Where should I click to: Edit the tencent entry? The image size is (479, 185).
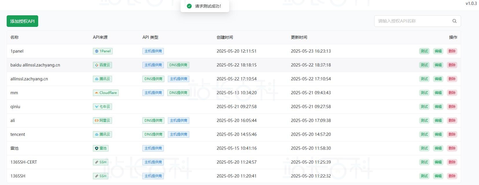click(x=438, y=134)
